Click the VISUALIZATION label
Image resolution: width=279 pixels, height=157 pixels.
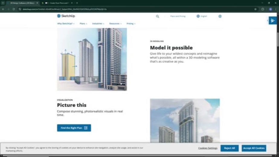click(x=65, y=100)
